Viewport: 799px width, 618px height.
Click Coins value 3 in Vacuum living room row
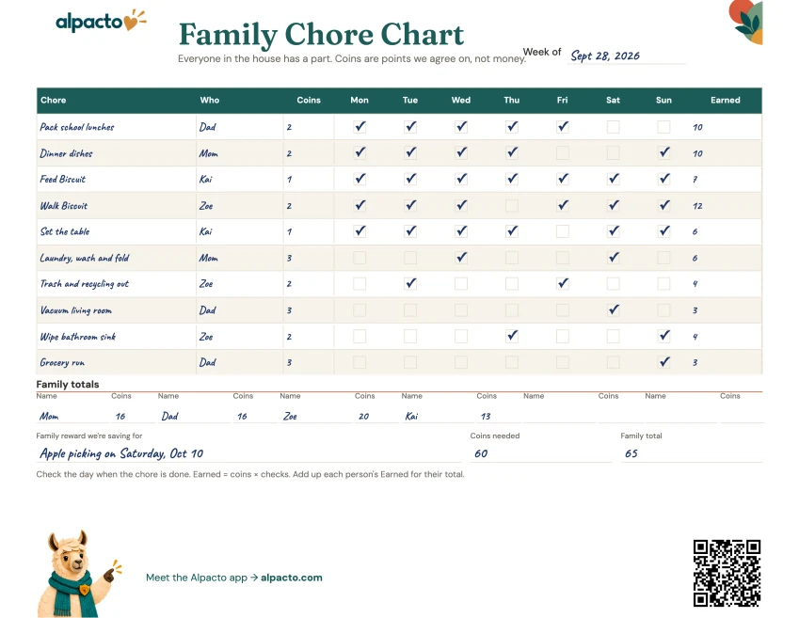click(289, 310)
